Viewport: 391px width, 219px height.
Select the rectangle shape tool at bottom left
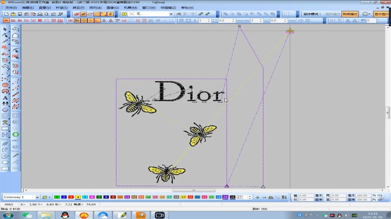[5, 169]
